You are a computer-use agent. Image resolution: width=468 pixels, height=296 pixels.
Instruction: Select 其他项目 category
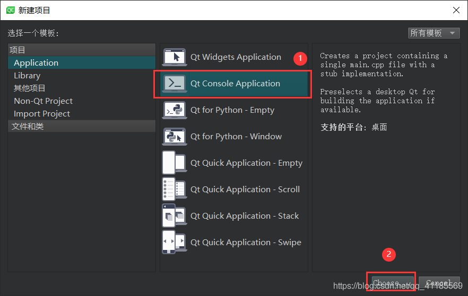(x=82, y=88)
